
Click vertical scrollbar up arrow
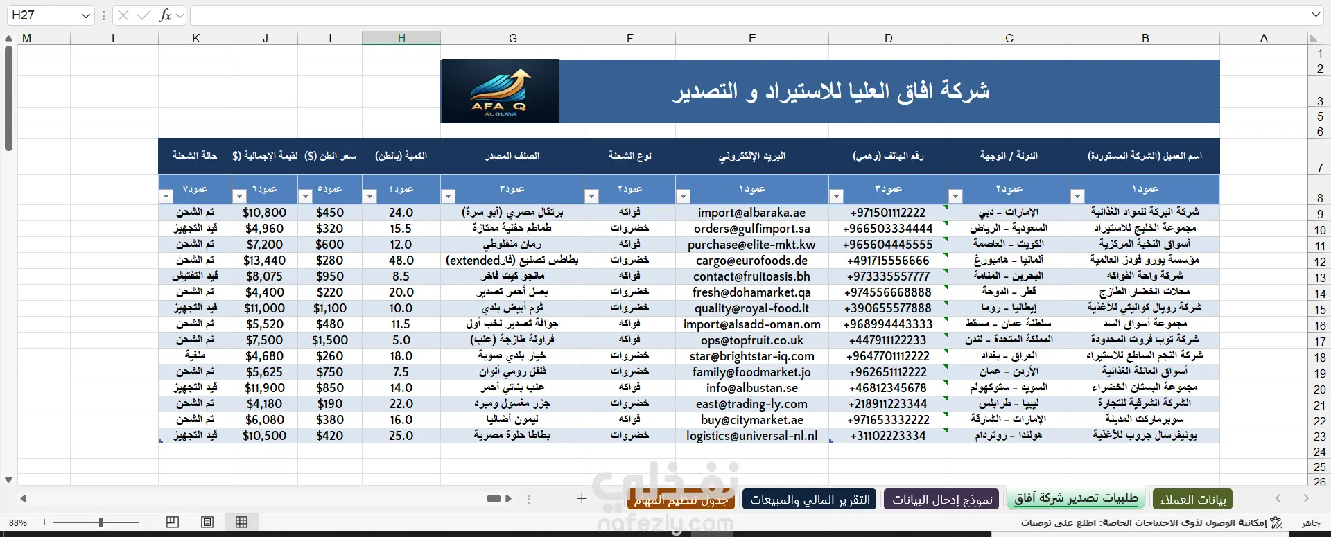click(x=9, y=39)
